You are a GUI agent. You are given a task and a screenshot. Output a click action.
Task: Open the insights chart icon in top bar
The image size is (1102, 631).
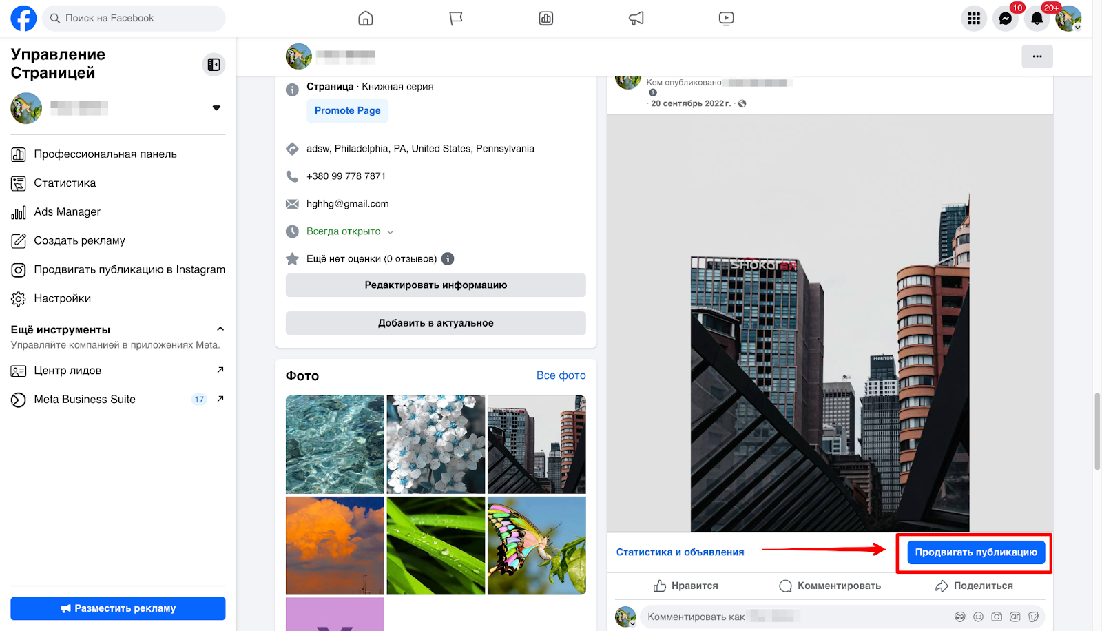click(546, 19)
